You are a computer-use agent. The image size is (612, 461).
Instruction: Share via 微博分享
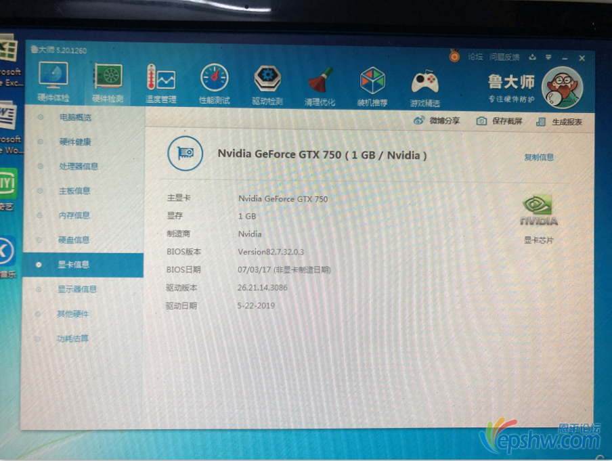click(437, 120)
